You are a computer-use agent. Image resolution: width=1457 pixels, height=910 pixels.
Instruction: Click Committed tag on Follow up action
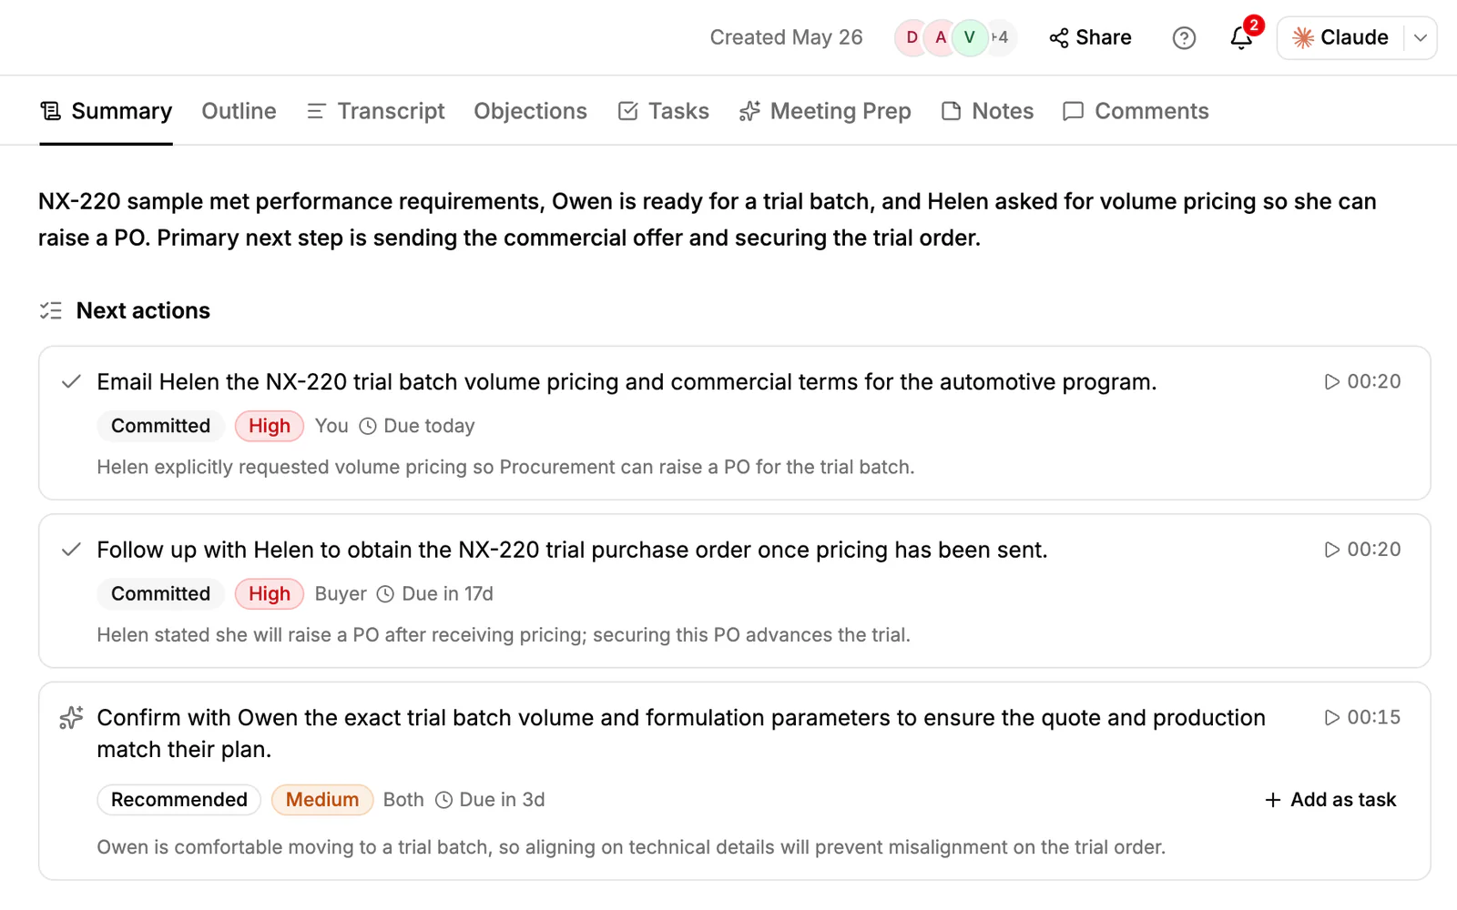point(160,594)
